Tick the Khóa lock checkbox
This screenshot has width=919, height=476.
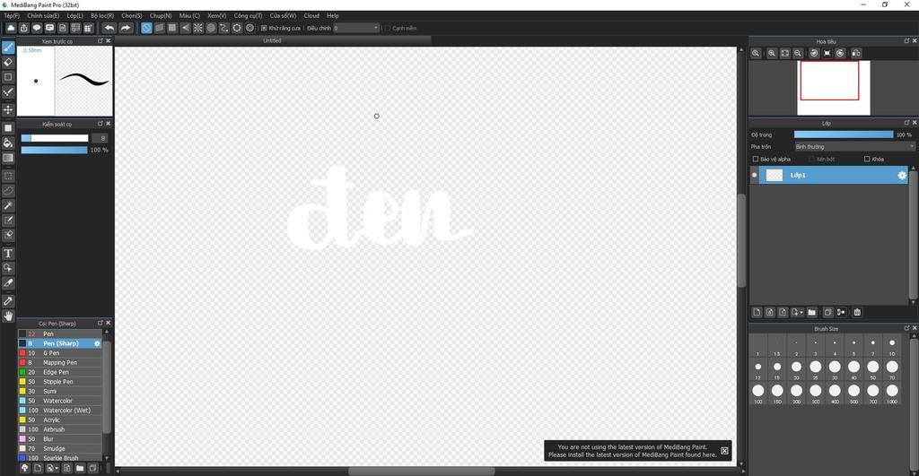click(x=867, y=160)
